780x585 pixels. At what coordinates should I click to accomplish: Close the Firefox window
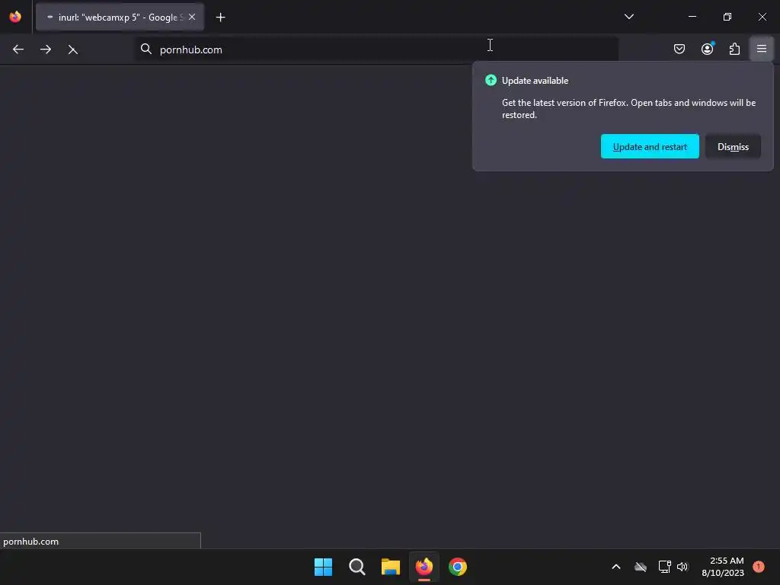click(x=762, y=17)
